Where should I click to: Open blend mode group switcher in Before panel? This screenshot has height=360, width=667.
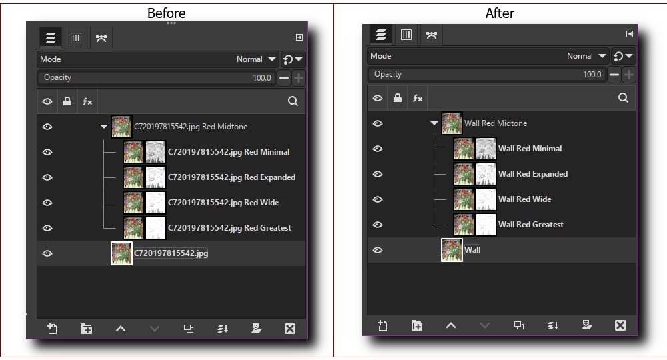(x=293, y=59)
